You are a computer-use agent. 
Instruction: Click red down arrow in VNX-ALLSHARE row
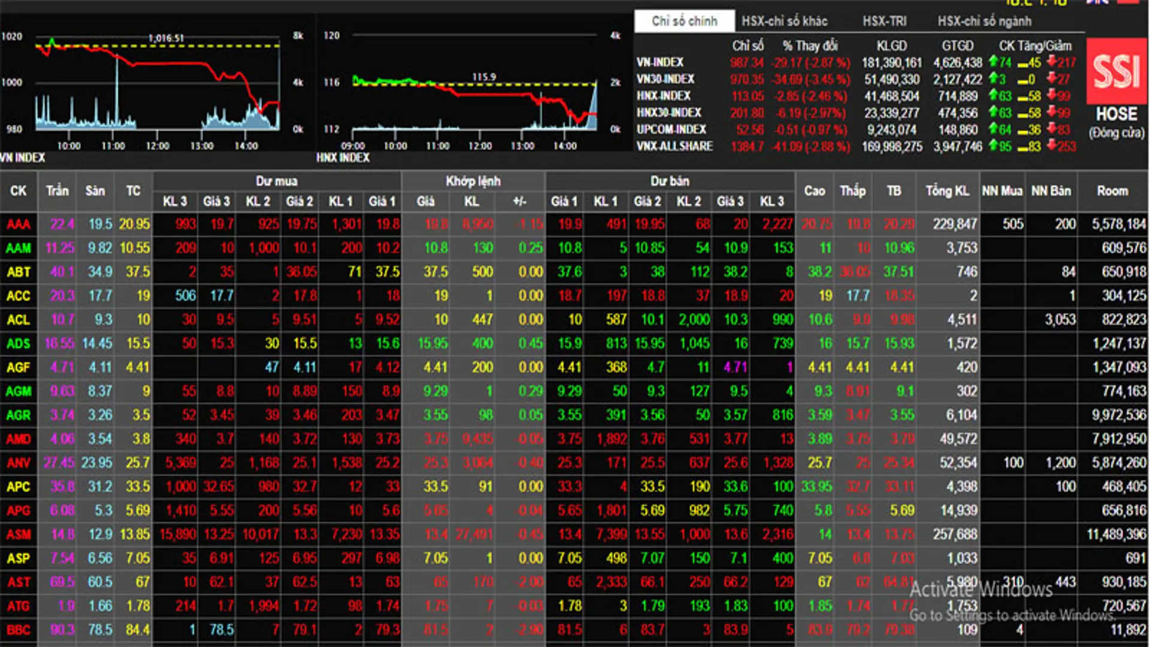1052,146
